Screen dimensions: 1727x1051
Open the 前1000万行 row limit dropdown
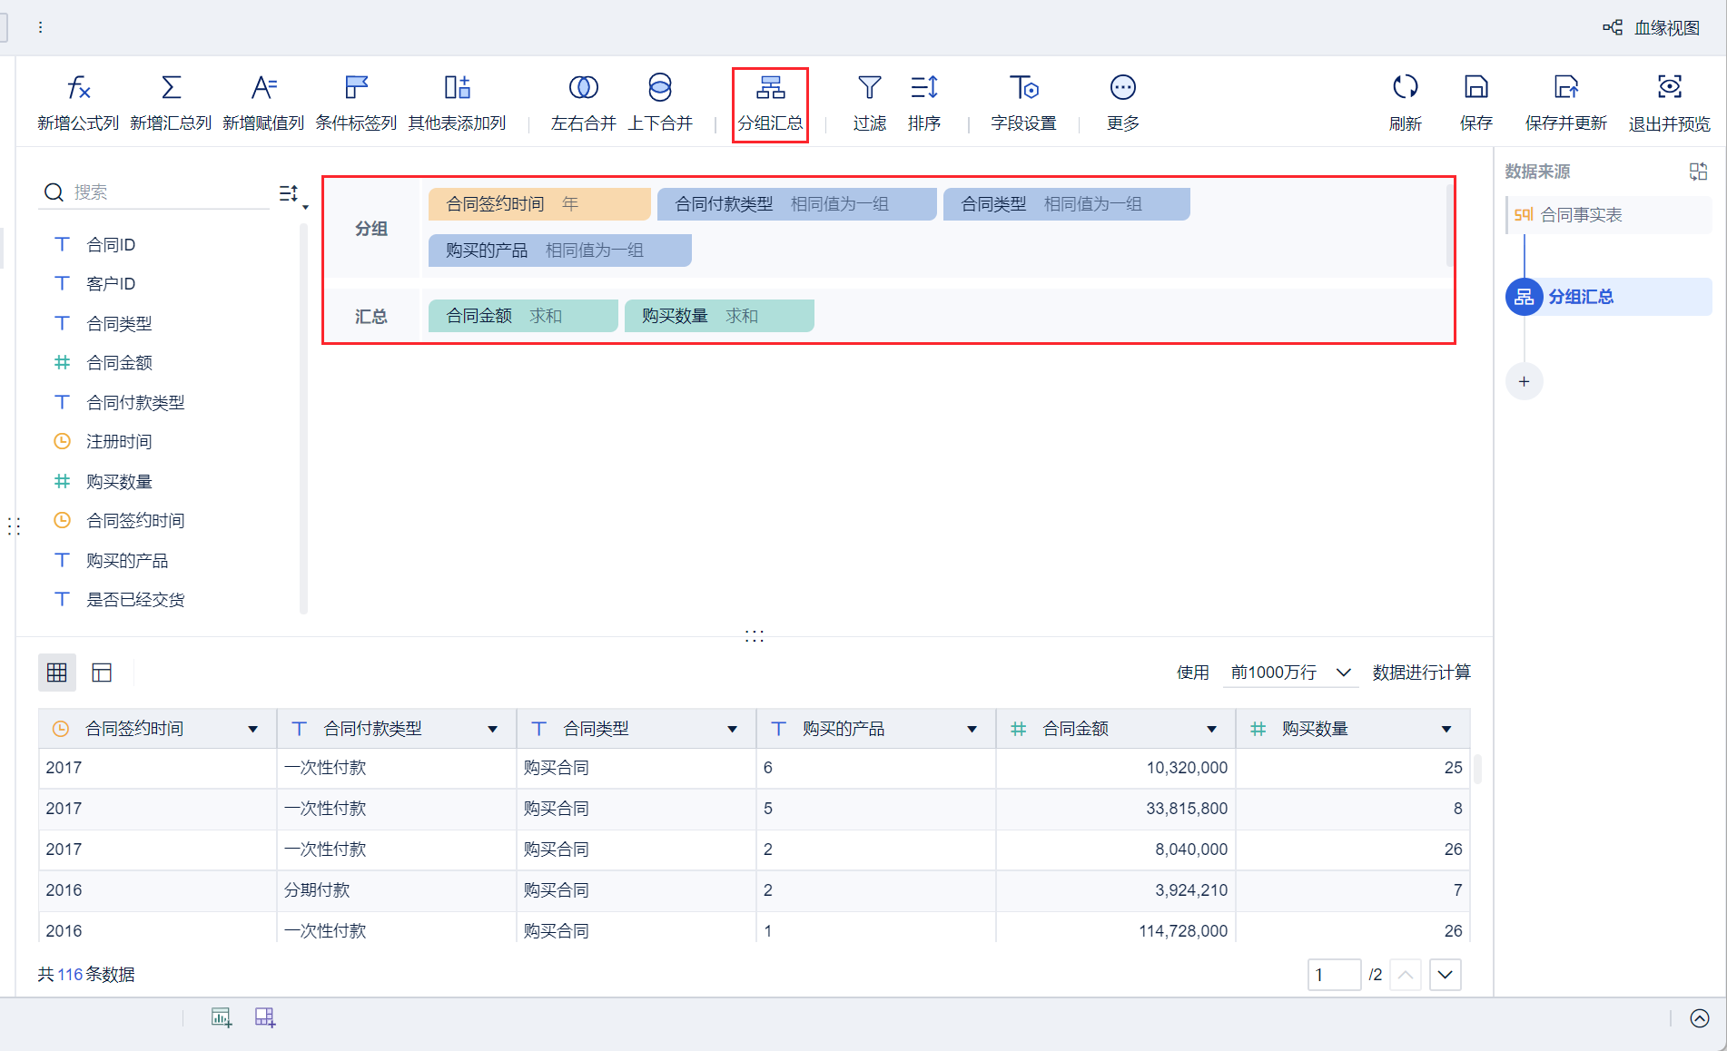[x=1290, y=673]
